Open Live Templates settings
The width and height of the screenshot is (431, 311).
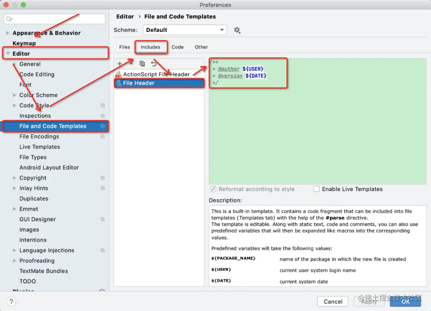40,147
